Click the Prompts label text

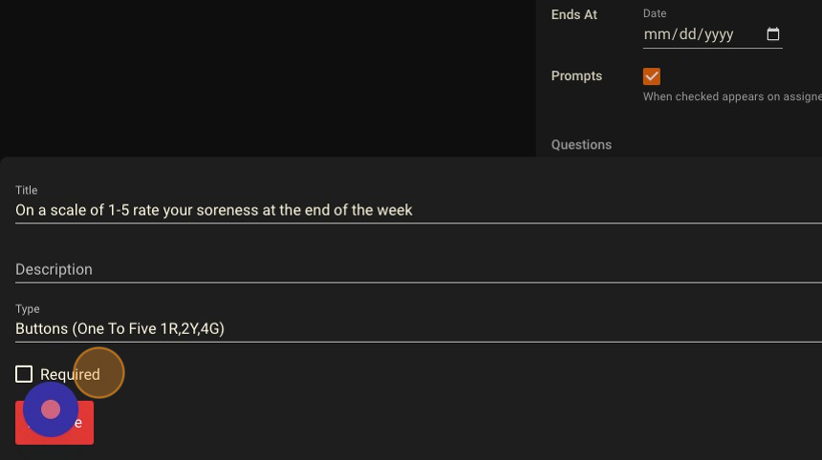click(x=576, y=76)
